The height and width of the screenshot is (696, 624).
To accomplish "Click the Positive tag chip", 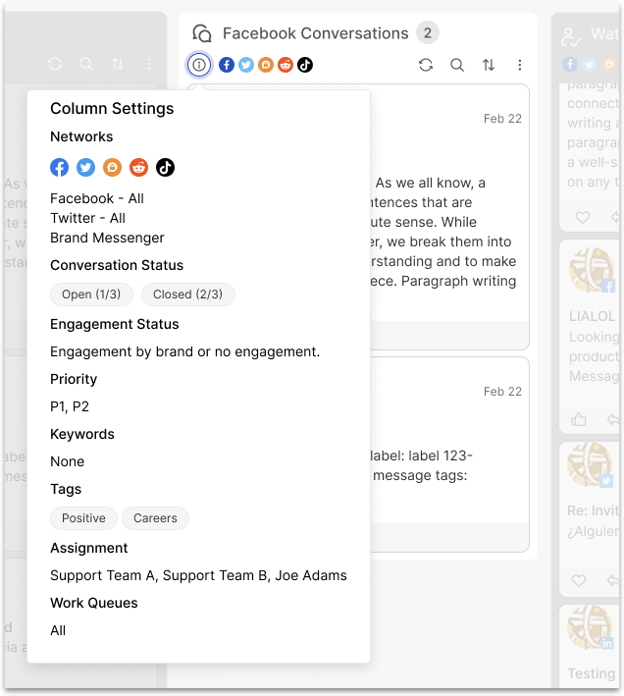I will [83, 518].
